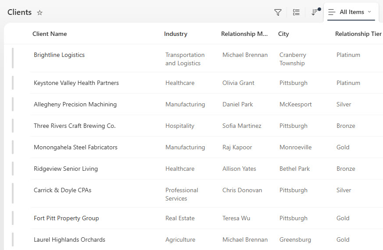Open Relationship Tier column header options
383x250 pixels.
pos(358,34)
